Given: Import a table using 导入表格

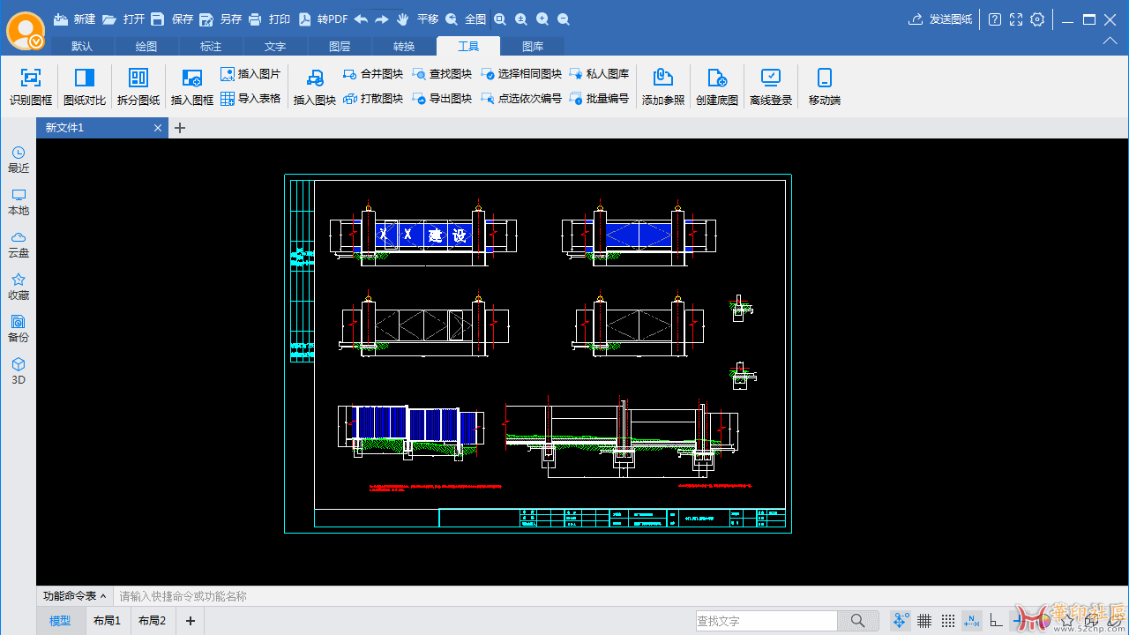Looking at the screenshot, I should click(x=250, y=99).
